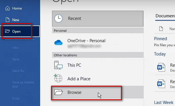Click the Open folder icon in sidebar
Screen dimensions: 175x106
coord(8,31)
